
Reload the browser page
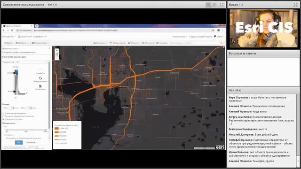pyautogui.click(x=12, y=30)
